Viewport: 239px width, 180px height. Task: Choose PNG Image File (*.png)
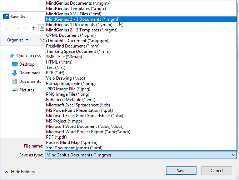point(141,94)
